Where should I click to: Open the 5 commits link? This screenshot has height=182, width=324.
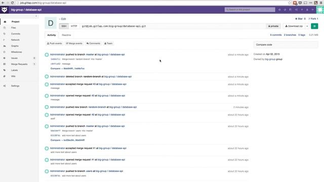coord(276,35)
